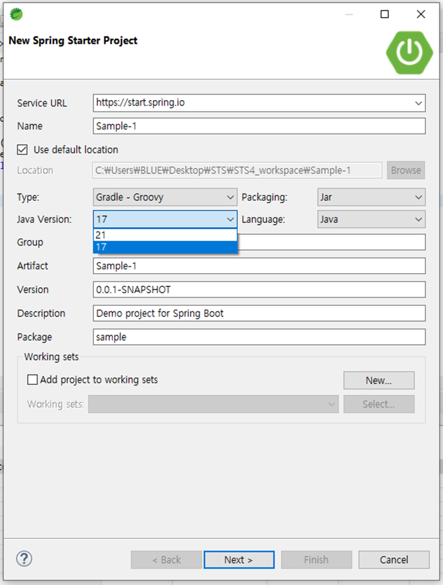The image size is (443, 585).
Task: Click the New... working set button
Action: click(379, 380)
